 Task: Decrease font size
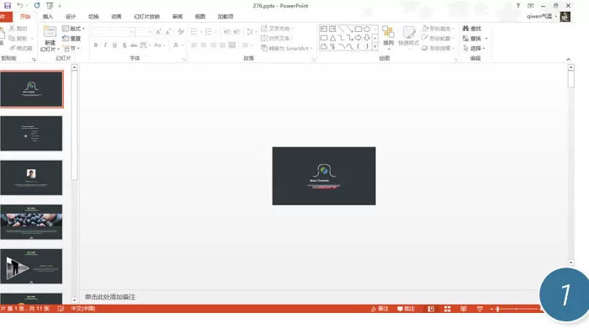[x=168, y=32]
